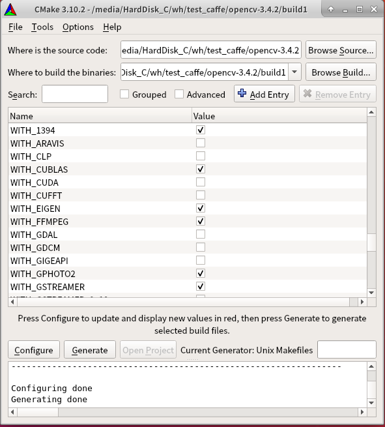Click the cache table vertical scrollbar thumb

click(371, 242)
